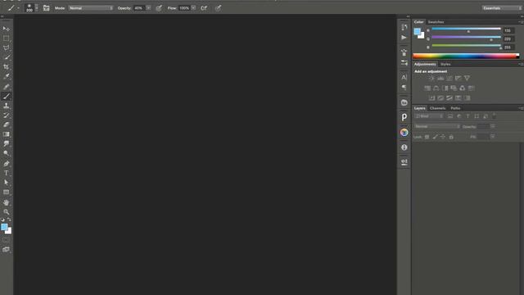This screenshot has height=295, width=524.
Task: Select the Type tool
Action: [x=7, y=173]
